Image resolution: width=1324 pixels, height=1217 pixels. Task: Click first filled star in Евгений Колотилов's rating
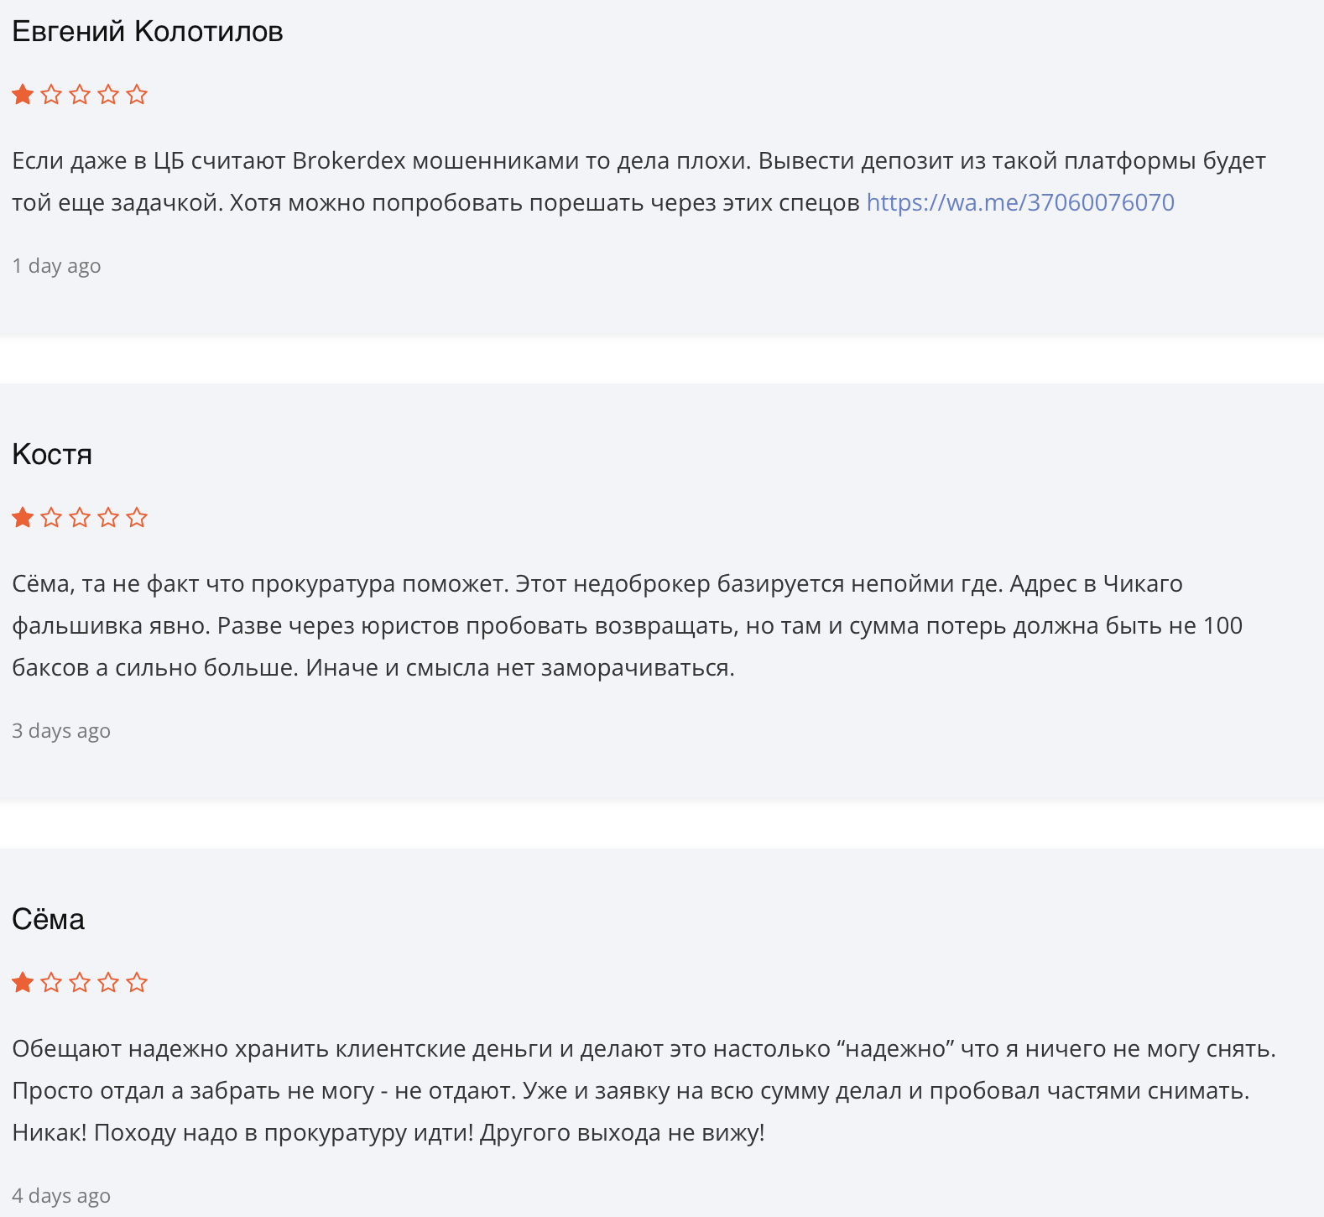(23, 94)
